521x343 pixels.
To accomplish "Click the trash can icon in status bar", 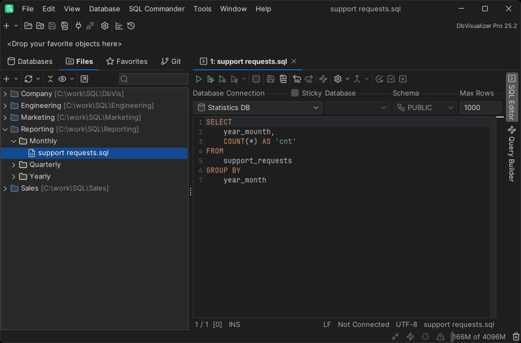I will pos(516,337).
